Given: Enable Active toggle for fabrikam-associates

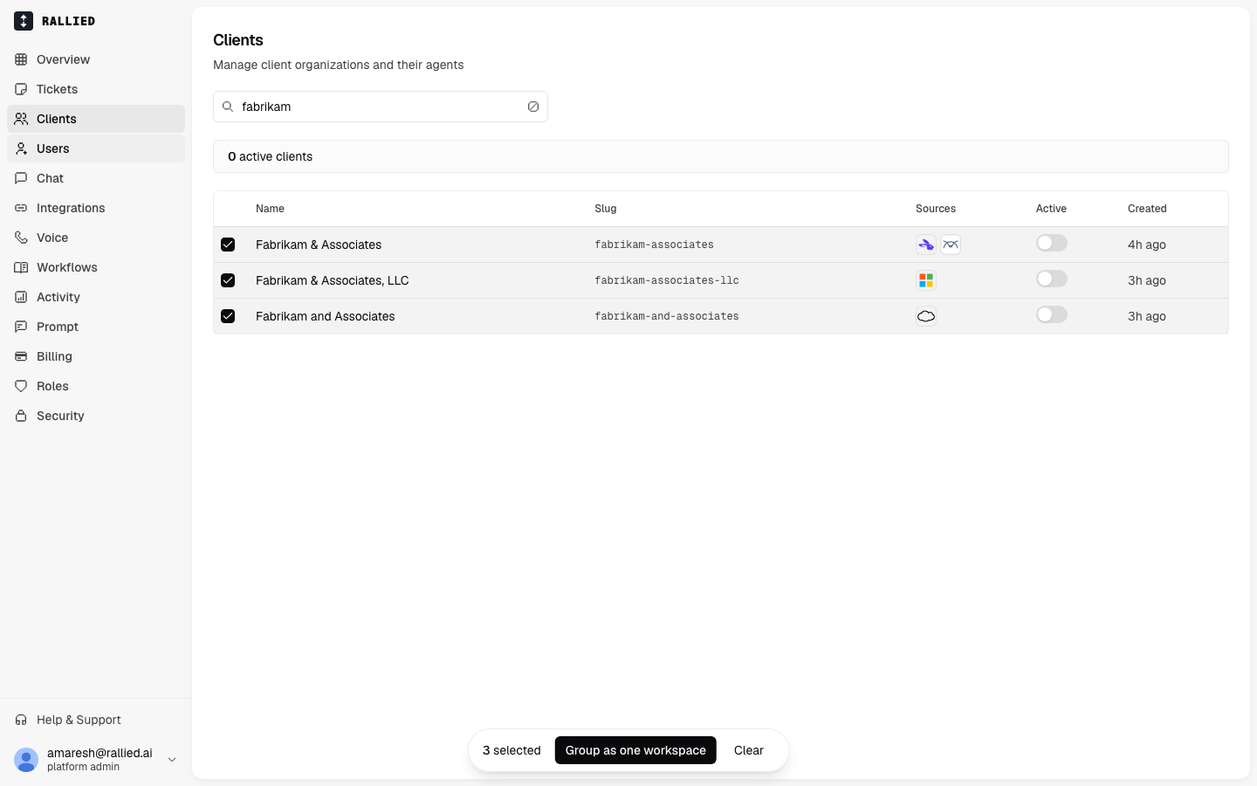Looking at the screenshot, I should (x=1052, y=243).
